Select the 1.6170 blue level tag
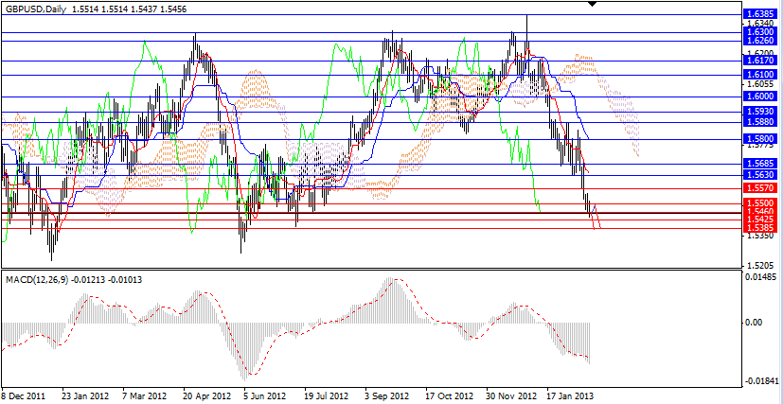This screenshot has width=783, height=404. 760,60
